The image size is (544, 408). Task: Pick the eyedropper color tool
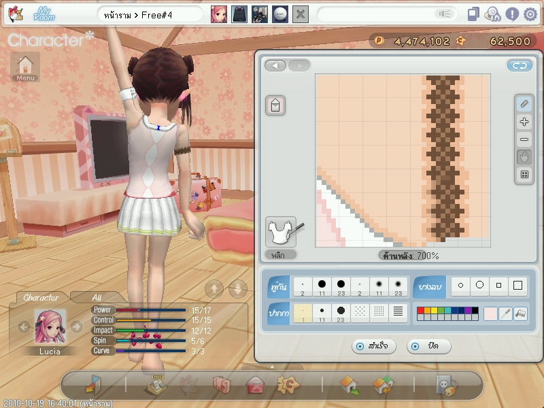click(505, 313)
